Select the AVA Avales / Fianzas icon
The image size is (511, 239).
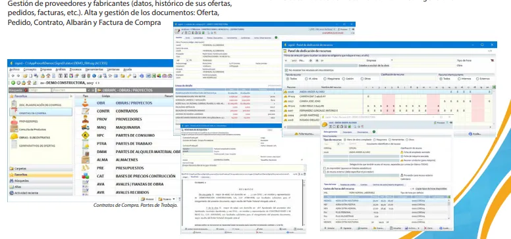click(x=86, y=184)
